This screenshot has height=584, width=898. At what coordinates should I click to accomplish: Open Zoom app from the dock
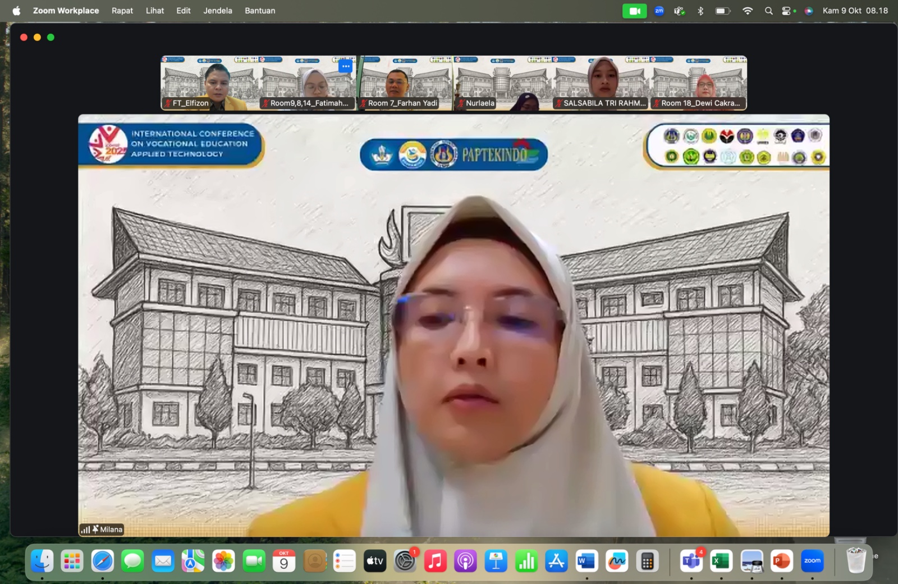(812, 561)
